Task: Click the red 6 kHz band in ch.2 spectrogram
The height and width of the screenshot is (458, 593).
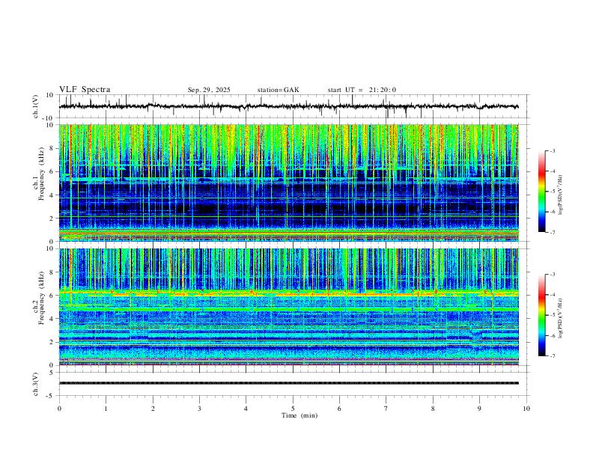Action: (288, 293)
